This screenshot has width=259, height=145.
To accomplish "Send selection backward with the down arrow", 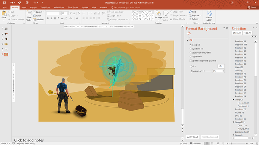I will click(x=256, y=36).
